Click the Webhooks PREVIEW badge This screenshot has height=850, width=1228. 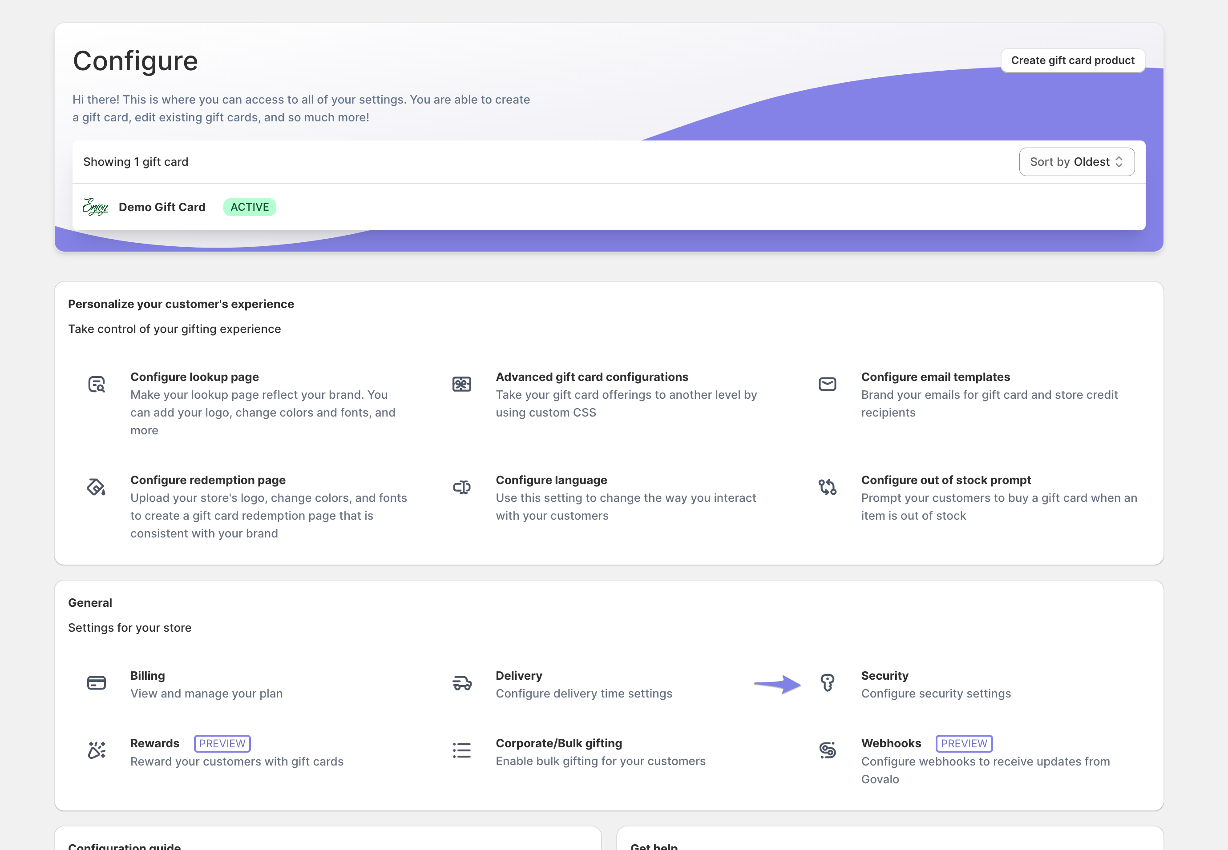[x=964, y=743]
